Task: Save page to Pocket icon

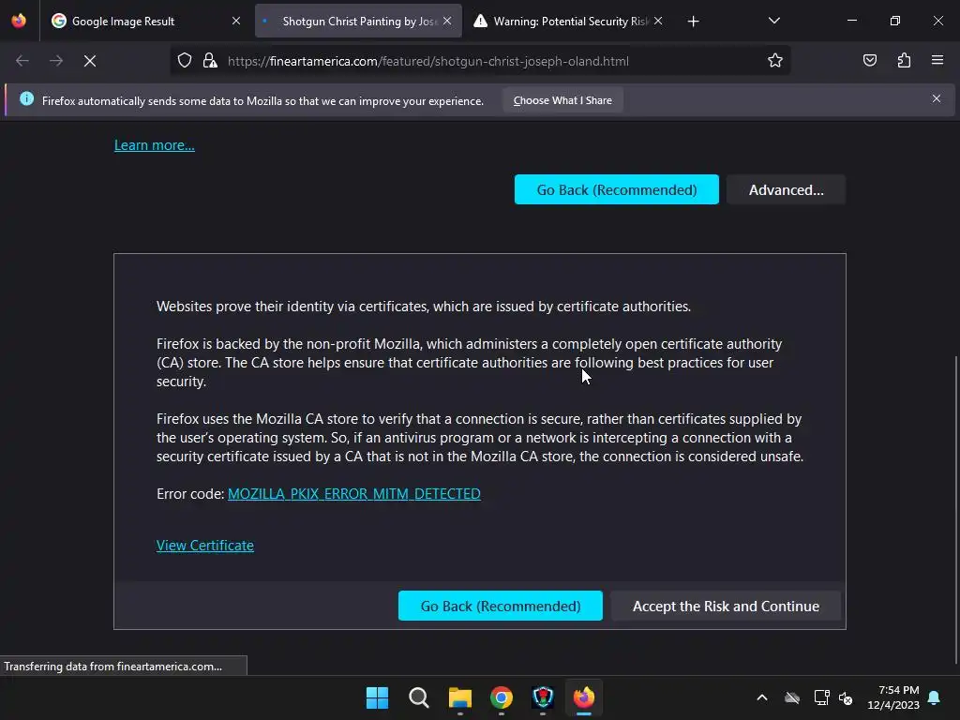Action: pos(870,61)
